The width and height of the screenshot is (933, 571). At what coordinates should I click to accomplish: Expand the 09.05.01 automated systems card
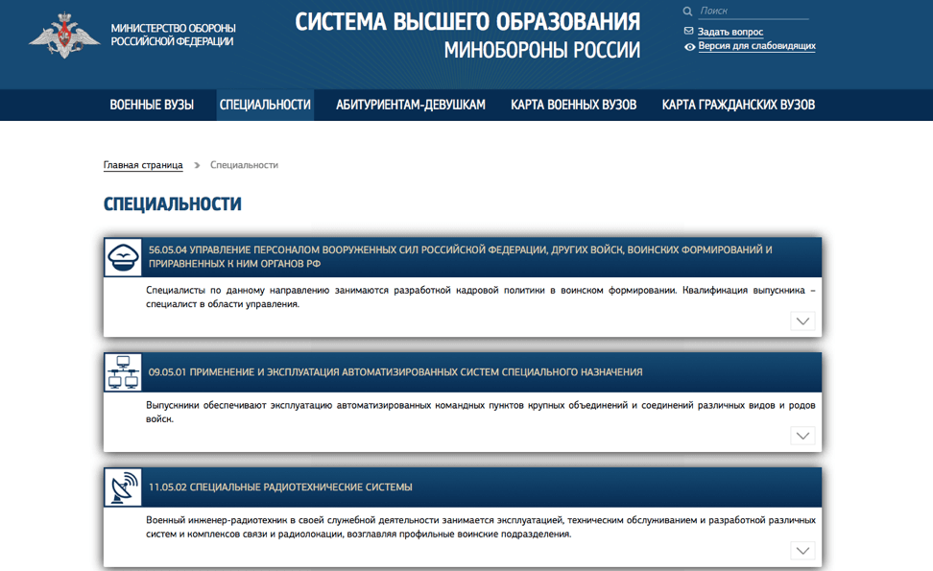tap(802, 436)
